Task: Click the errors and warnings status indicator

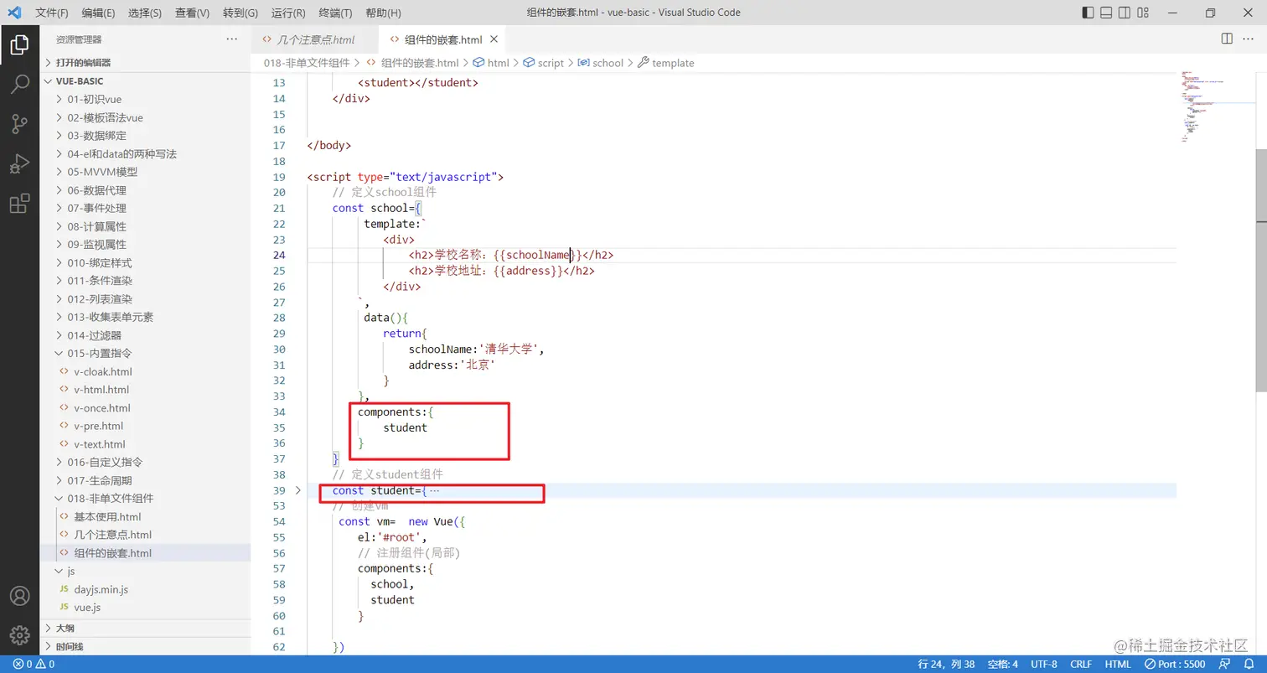Action: point(34,664)
